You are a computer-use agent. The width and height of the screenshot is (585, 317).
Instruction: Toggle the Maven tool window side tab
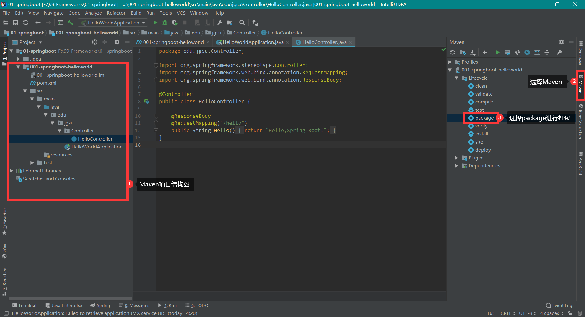581,85
